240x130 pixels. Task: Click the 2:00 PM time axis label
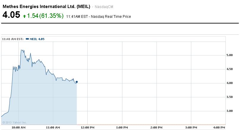[x=156, y=128]
